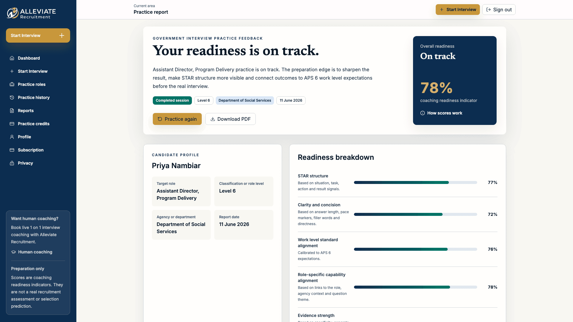Click the Department of Social Services tag
This screenshot has width=573, height=322.
(245, 100)
